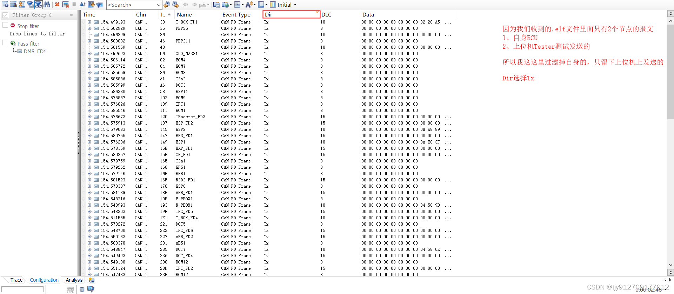Click the write window status icon
674x294 pixels.
coord(91,289)
